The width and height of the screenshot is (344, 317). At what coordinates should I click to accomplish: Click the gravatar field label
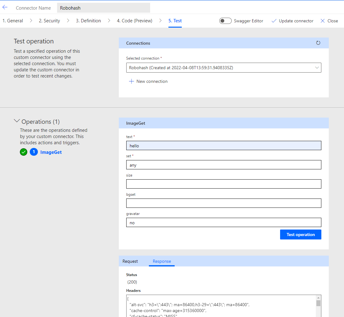tap(133, 214)
